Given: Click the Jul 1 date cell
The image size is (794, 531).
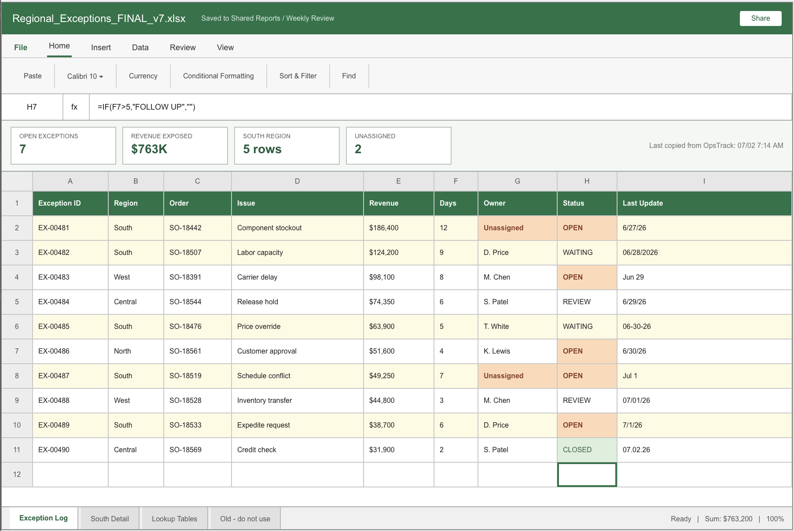Looking at the screenshot, I should click(704, 376).
